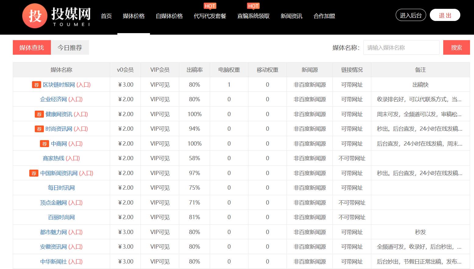The width and height of the screenshot is (474, 269).
Task: Open the 中华新闻社 media link
Action: [53, 262]
